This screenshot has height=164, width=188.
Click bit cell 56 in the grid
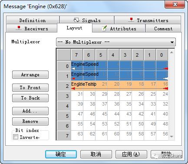[x=162, y=135]
